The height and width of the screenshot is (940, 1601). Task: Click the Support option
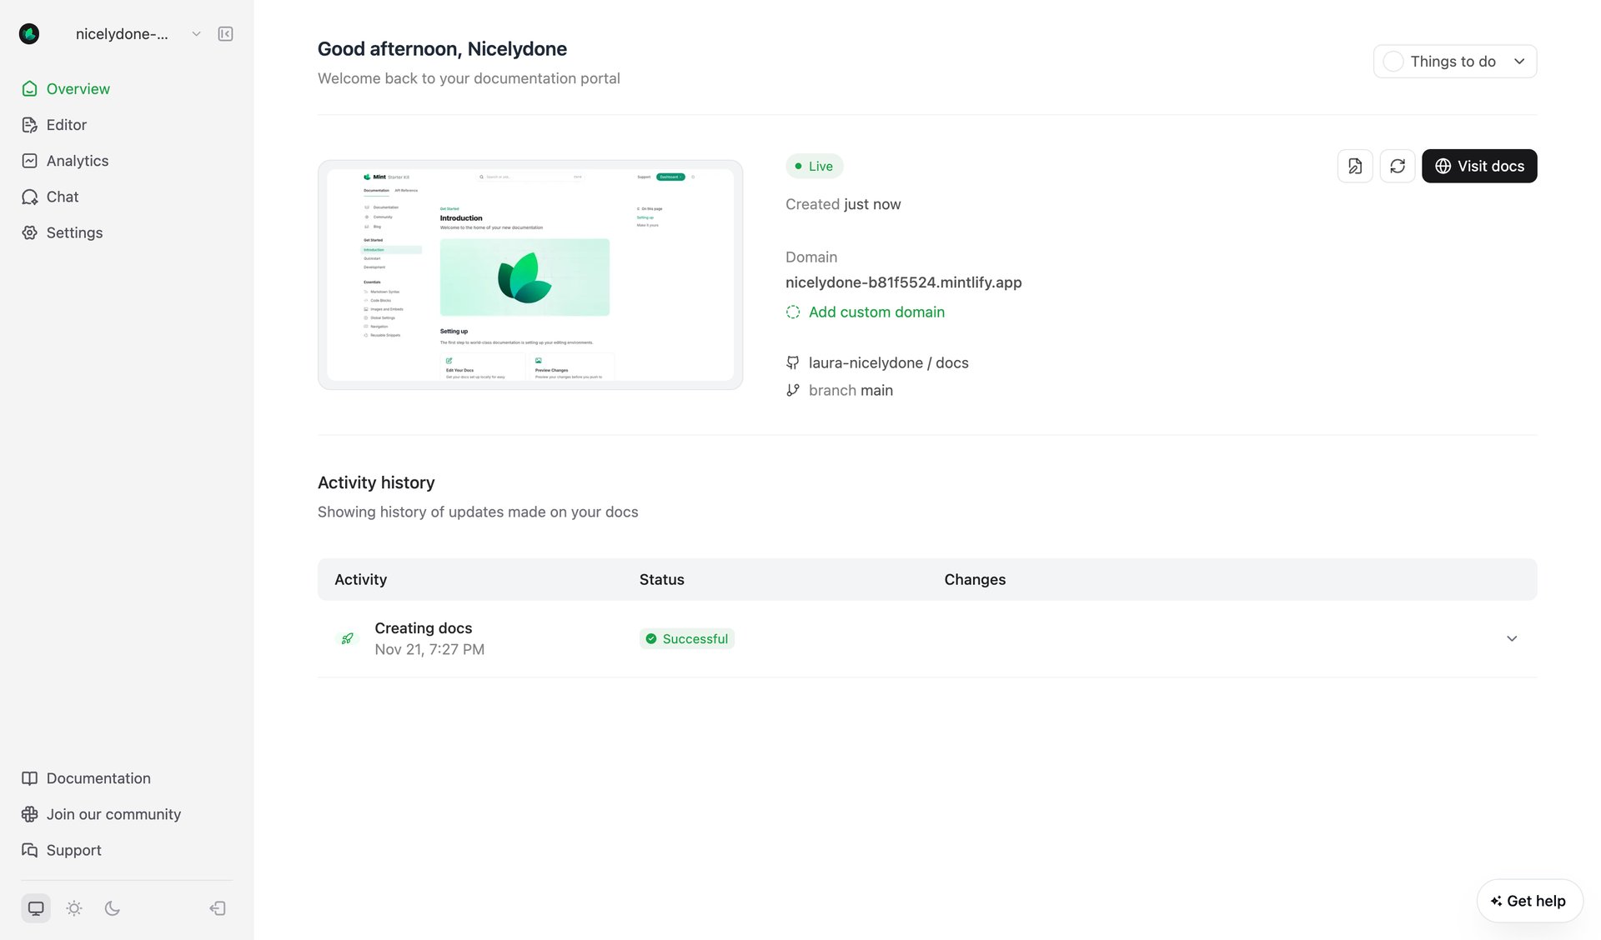73,849
